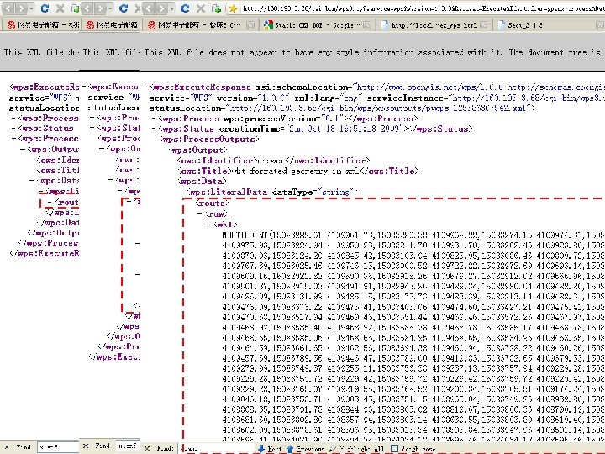
Task: Click Back arrow in the middle browser toolbar
Action: (x=87, y=8)
